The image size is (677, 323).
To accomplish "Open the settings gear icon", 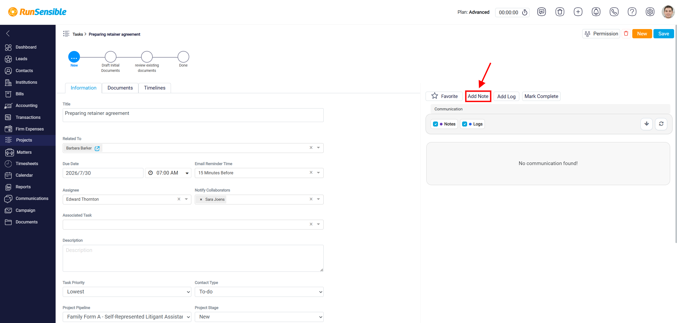I will [650, 12].
